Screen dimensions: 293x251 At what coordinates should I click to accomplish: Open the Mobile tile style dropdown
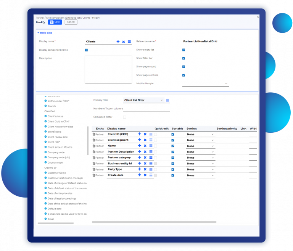pyautogui.click(x=205, y=84)
